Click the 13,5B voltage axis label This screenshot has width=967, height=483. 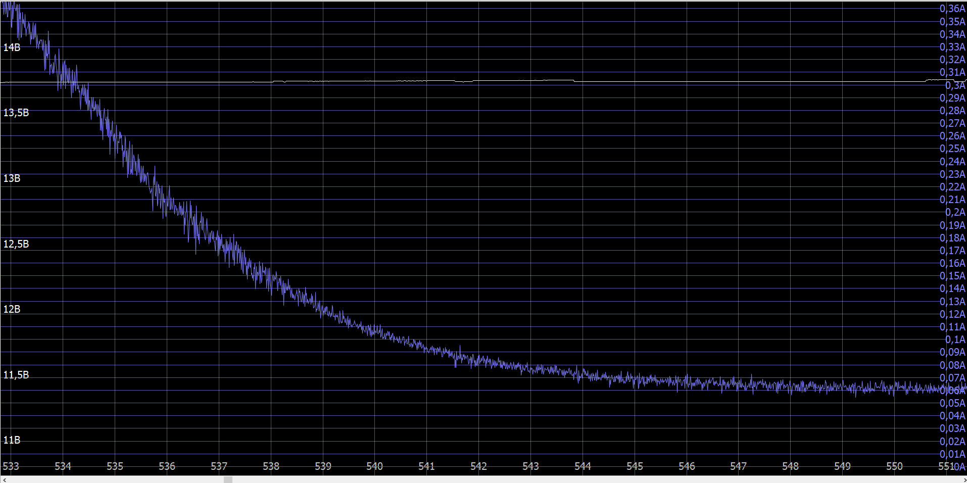coord(16,113)
